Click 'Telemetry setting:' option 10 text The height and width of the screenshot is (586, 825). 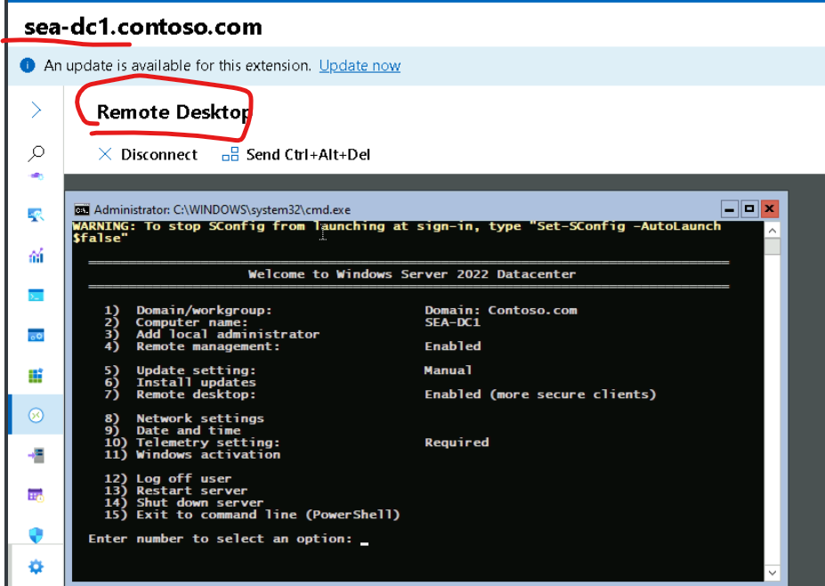point(208,443)
